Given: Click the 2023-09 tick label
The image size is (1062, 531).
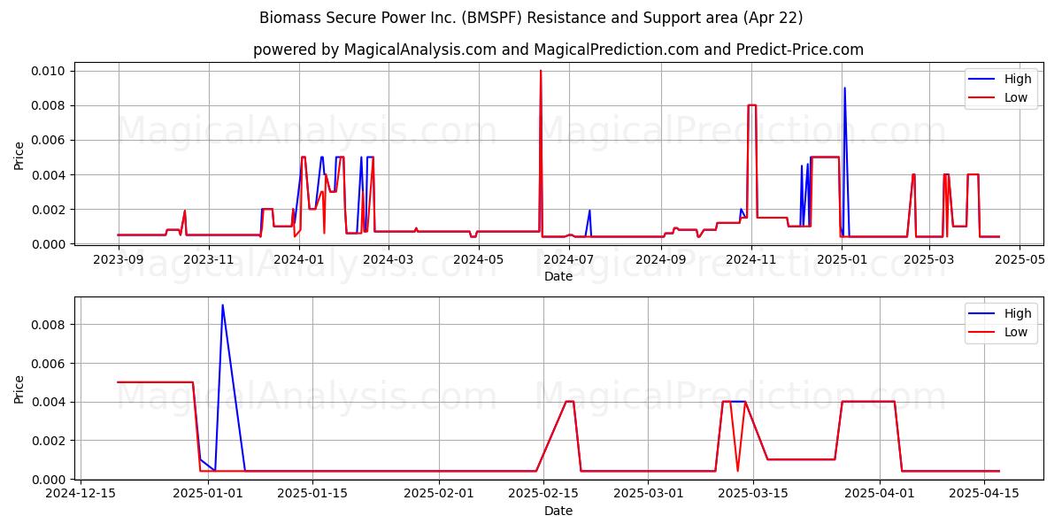Looking at the screenshot, I should (119, 259).
